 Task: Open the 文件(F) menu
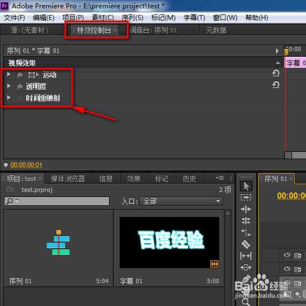pyautogui.click(x=14, y=18)
